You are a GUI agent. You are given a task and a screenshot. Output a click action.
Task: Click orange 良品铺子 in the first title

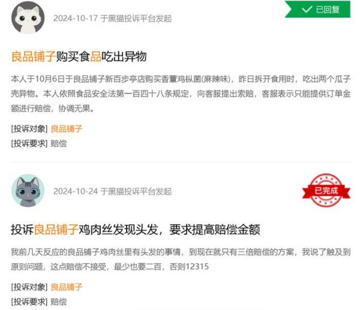[x=33, y=56]
